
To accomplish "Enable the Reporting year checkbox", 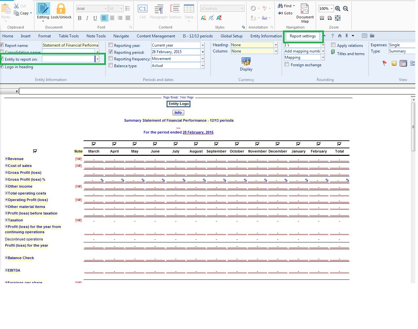I will (111, 45).
